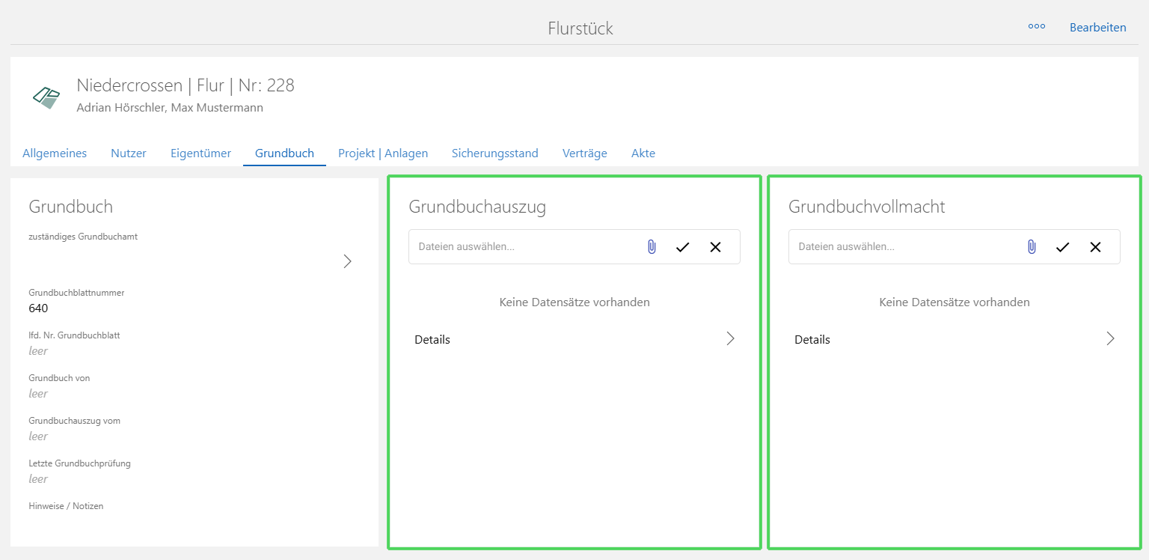Click the Details chevron in Grundbuchvollmacht
1149x560 pixels.
[x=1111, y=338]
